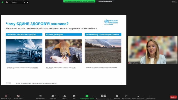The width and height of the screenshot is (178, 100).
Task: Open Приложения apps icon
Action: point(126,96)
